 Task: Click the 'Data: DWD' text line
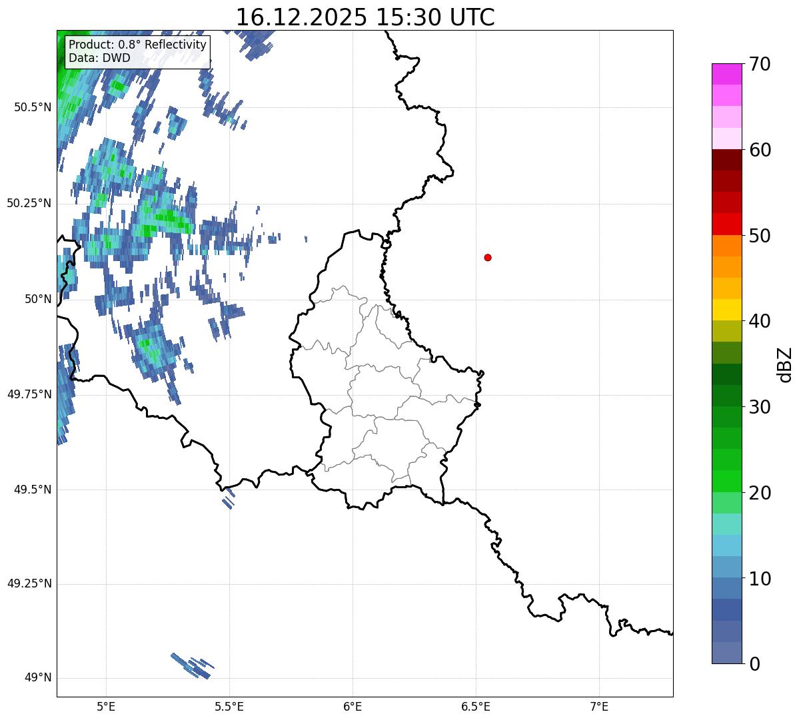point(99,58)
